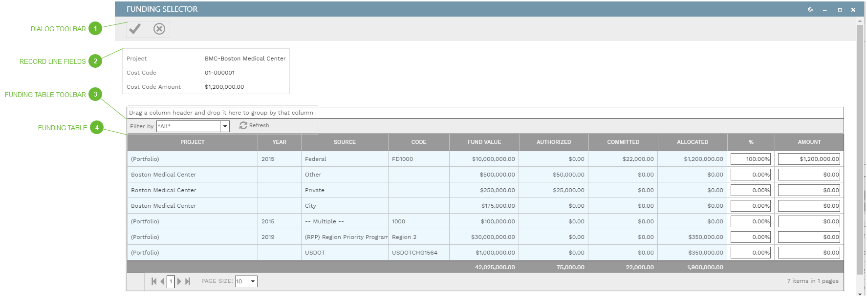This screenshot has width=867, height=297.
Task: Click the dialog vertical scrollbar
Action: (860, 150)
